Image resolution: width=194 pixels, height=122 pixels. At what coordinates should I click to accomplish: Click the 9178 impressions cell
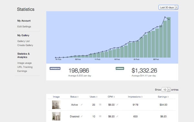pyautogui.click(x=135, y=105)
